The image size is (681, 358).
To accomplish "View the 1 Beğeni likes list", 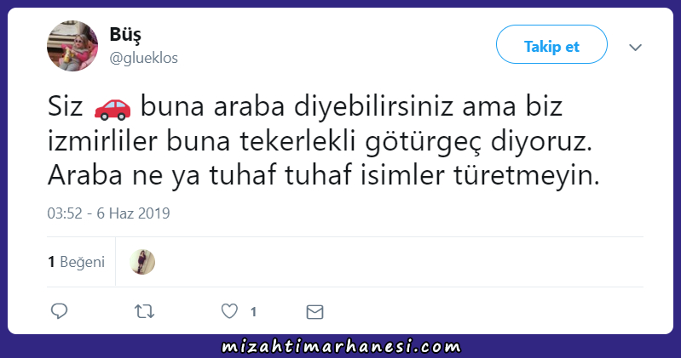I will 77,262.
